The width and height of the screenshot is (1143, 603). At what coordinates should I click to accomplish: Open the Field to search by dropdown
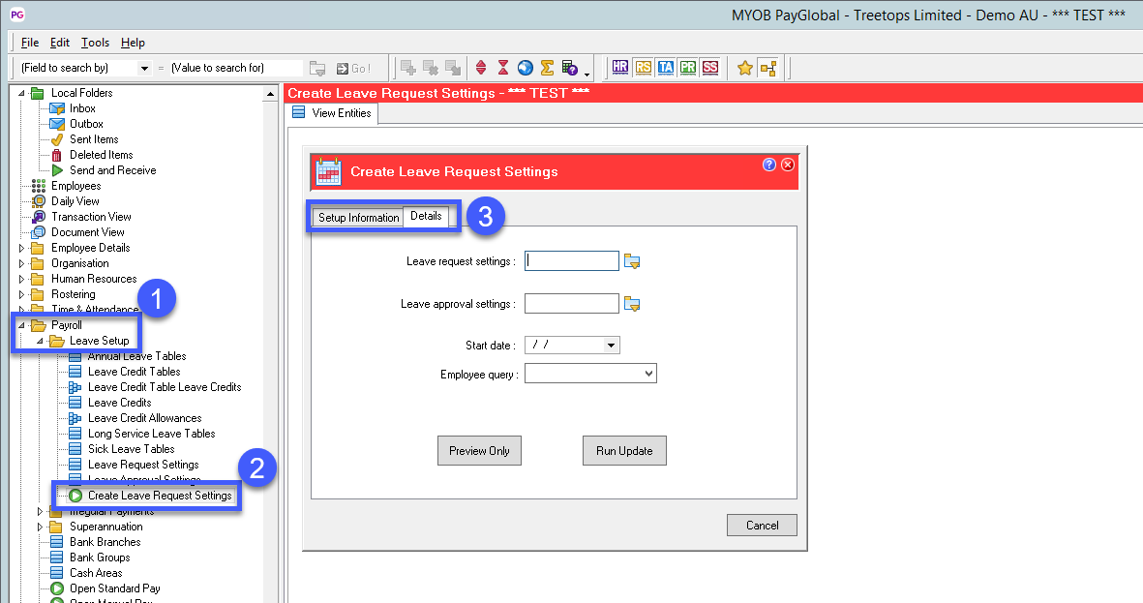coord(145,69)
